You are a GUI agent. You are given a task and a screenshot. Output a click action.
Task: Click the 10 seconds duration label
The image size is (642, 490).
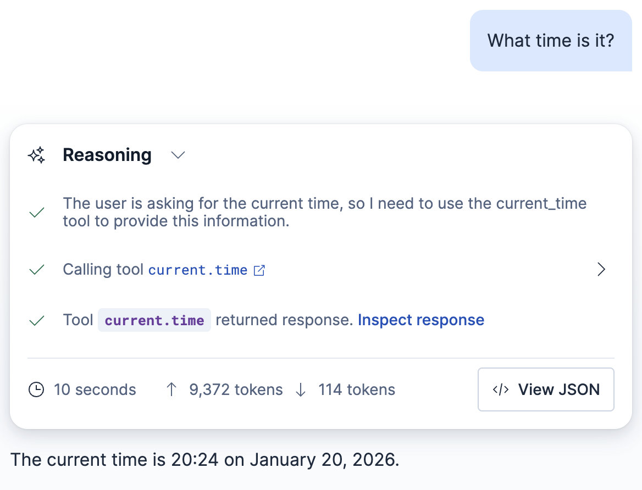tap(94, 389)
